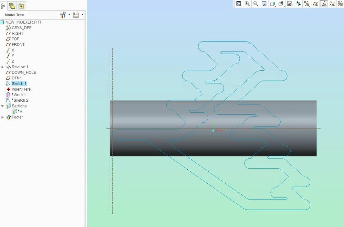Click the Sections folder icon
The width and height of the screenshot is (344, 227).
[8, 106]
